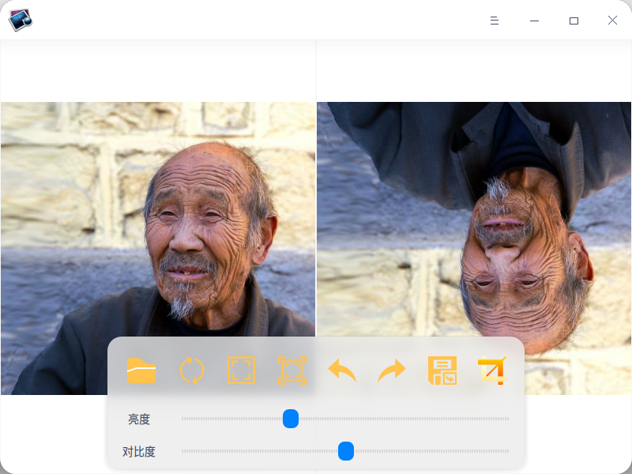The height and width of the screenshot is (474, 632).
Task: Click the 亮度 label
Action: [x=139, y=419]
